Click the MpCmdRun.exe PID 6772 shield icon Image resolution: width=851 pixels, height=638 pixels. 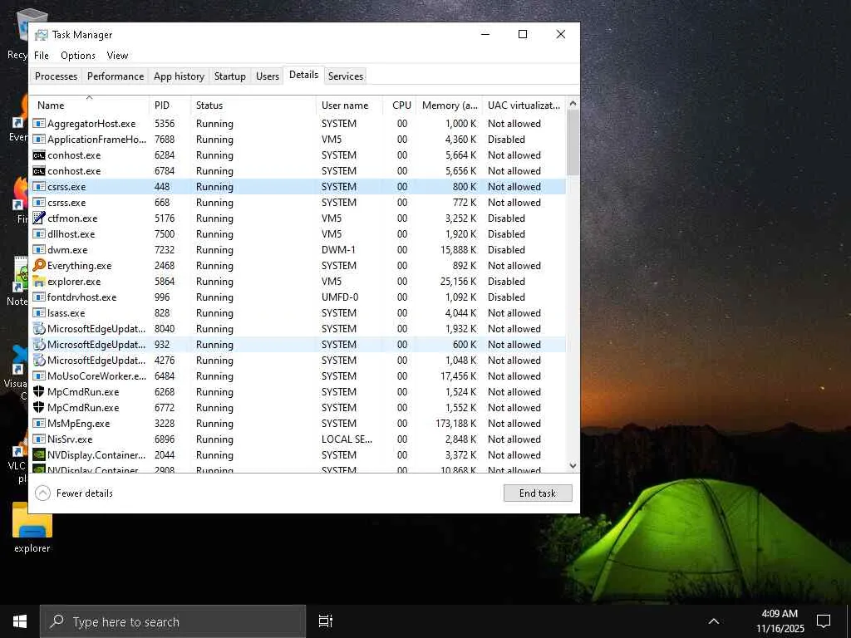[38, 407]
